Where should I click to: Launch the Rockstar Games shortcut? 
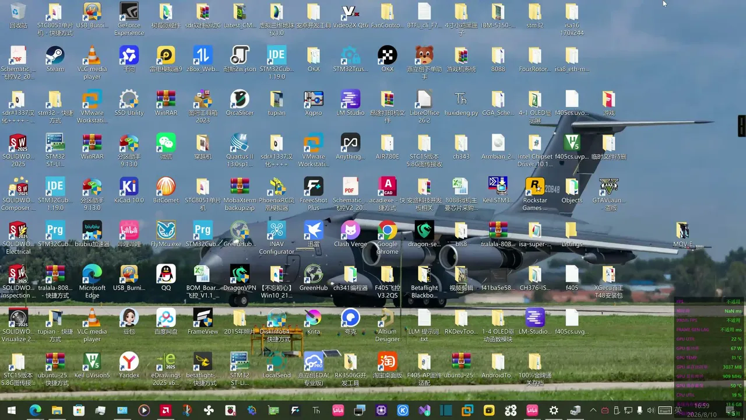[x=535, y=195]
